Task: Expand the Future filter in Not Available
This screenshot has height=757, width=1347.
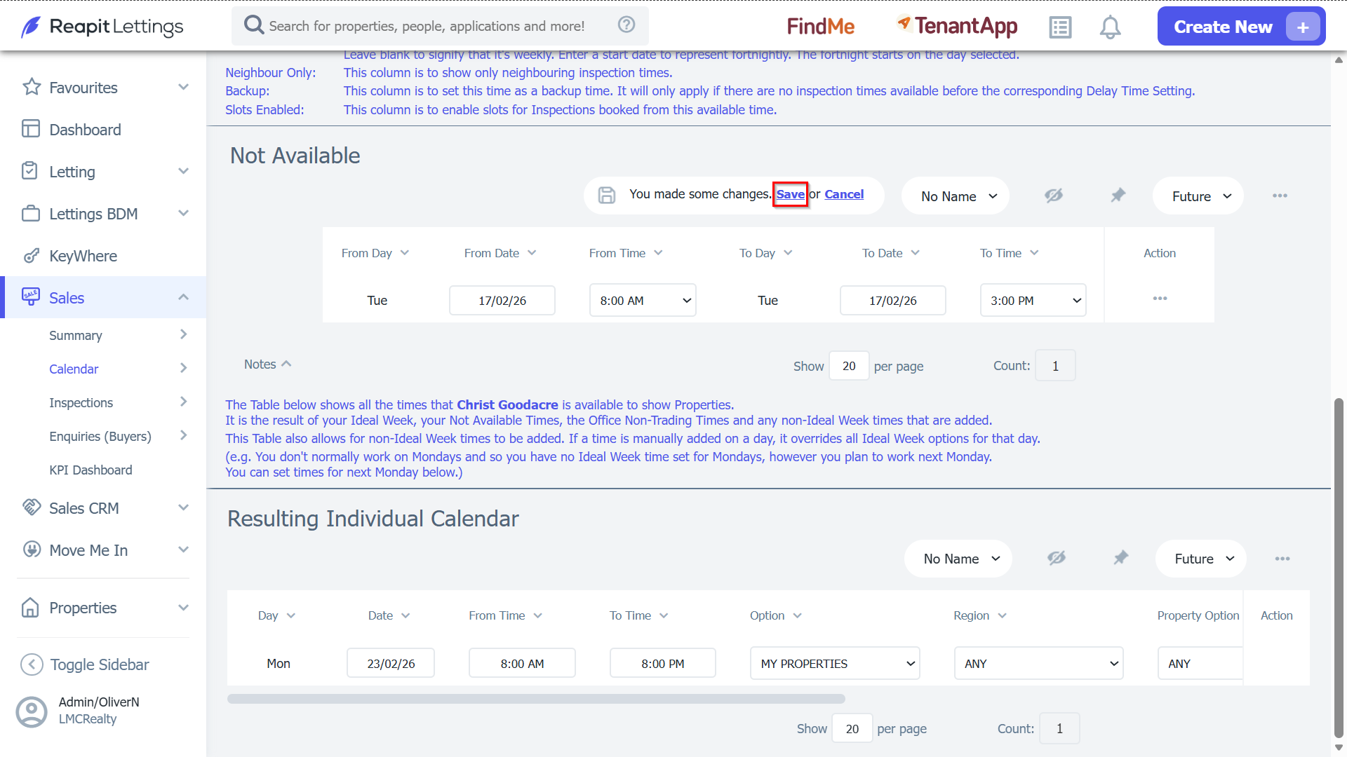Action: coord(1198,196)
